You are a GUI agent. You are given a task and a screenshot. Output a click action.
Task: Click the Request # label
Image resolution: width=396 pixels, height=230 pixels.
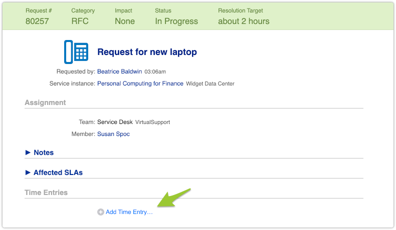coord(39,10)
